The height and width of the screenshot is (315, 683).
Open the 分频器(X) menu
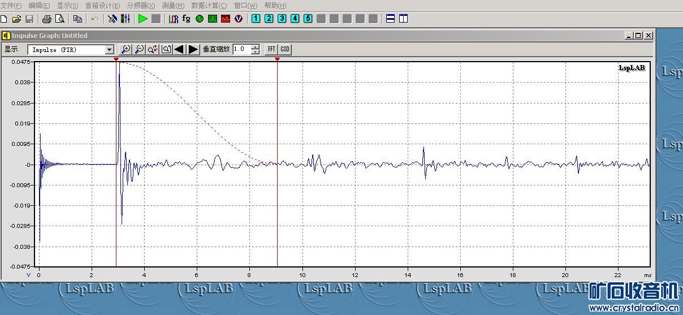[x=141, y=6]
